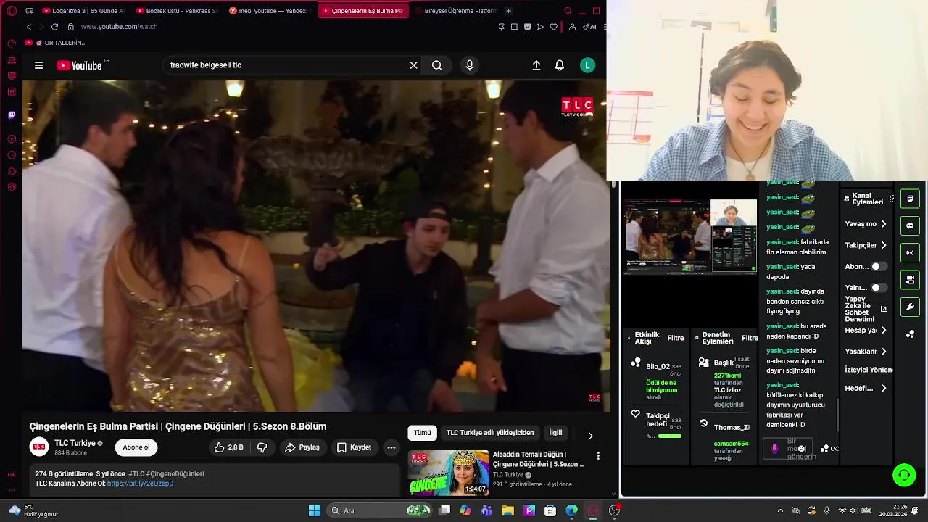The height and width of the screenshot is (522, 928).
Task: Open the green support headset bubble
Action: point(904,476)
